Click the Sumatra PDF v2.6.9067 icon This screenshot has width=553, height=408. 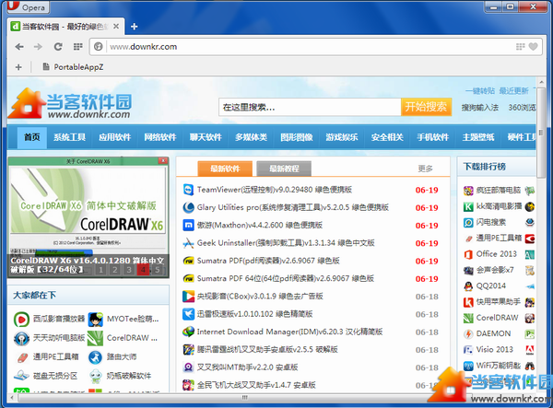[x=189, y=261]
